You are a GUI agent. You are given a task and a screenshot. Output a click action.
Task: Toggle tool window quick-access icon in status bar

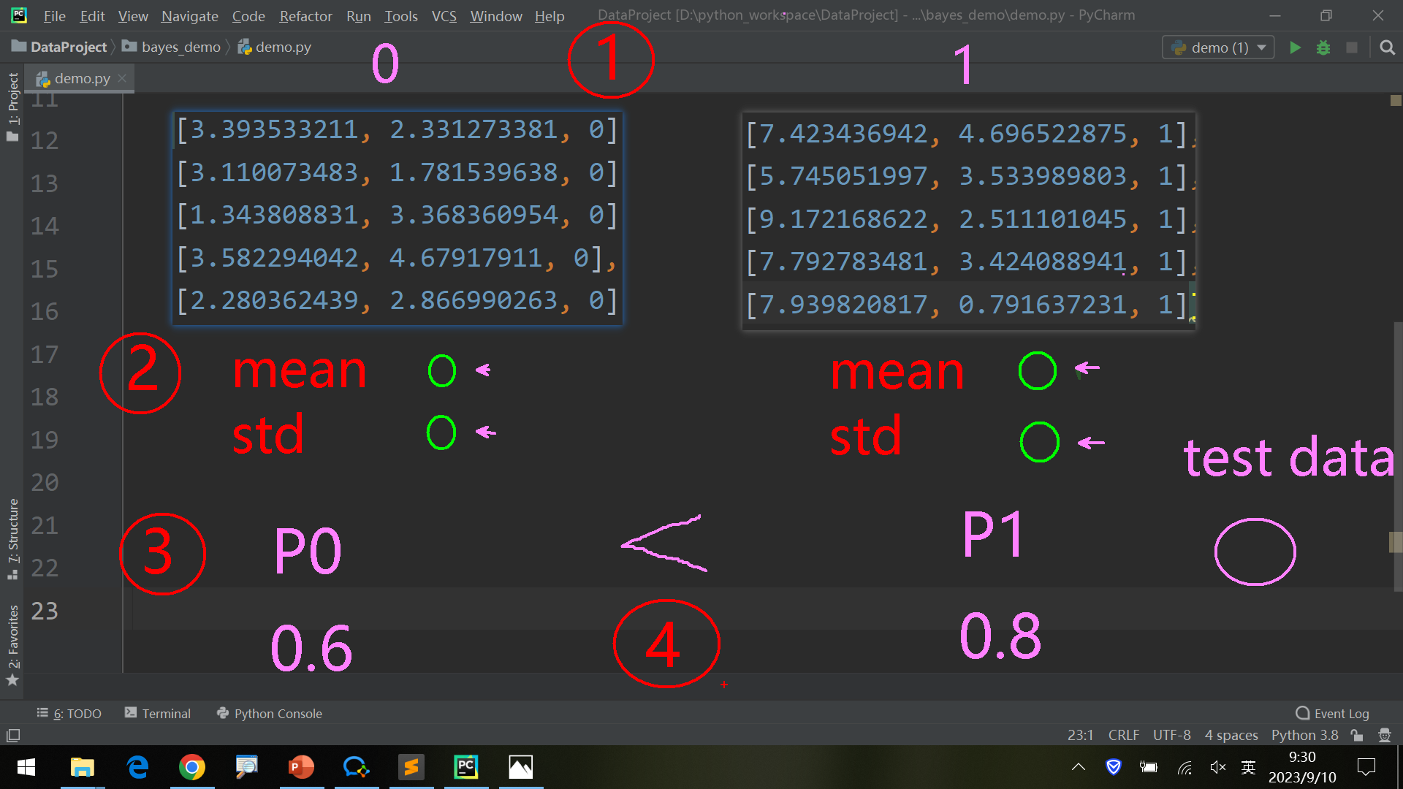13,735
